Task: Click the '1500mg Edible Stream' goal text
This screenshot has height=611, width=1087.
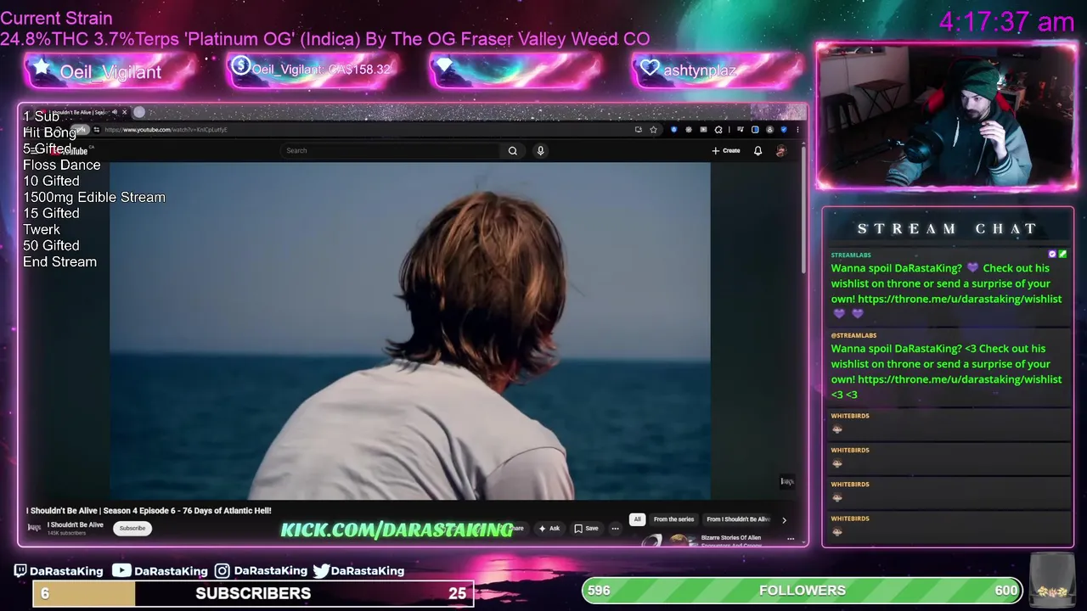Action: 94,197
